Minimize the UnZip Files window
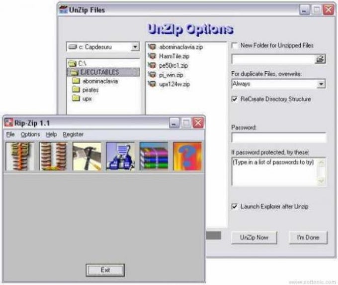The height and width of the screenshot is (285, 338). point(305,10)
